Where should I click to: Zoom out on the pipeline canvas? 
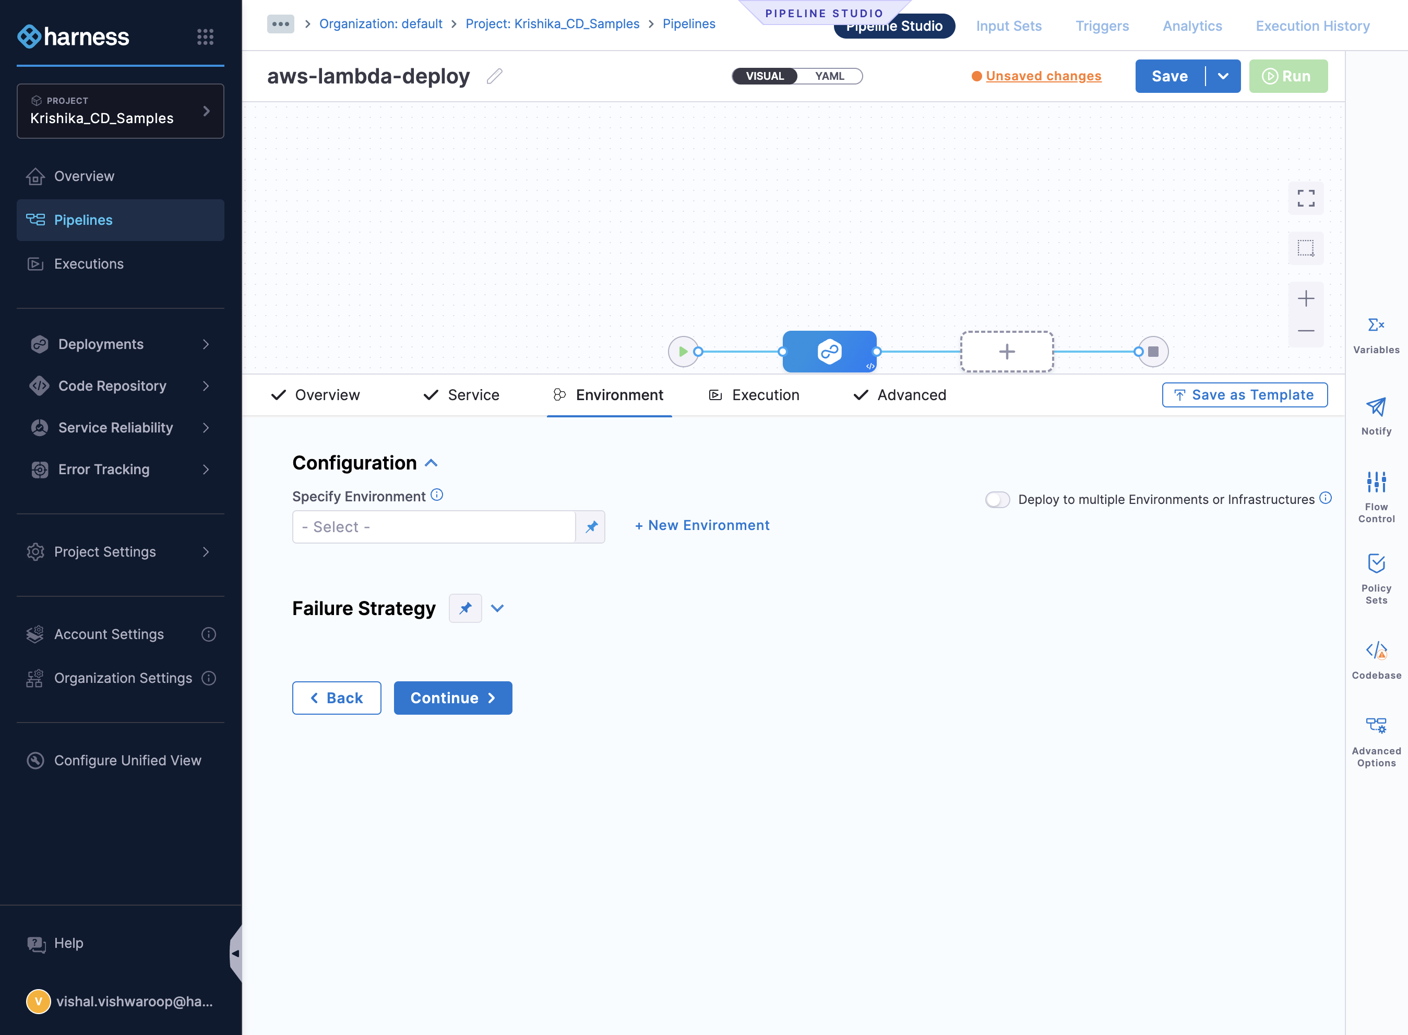click(1305, 331)
